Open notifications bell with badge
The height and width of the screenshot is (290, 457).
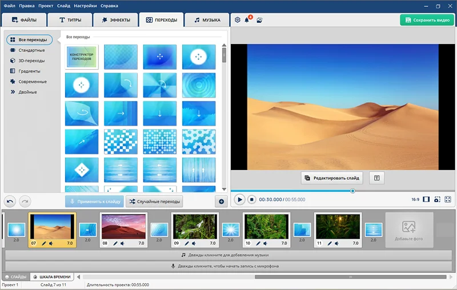[x=247, y=19]
